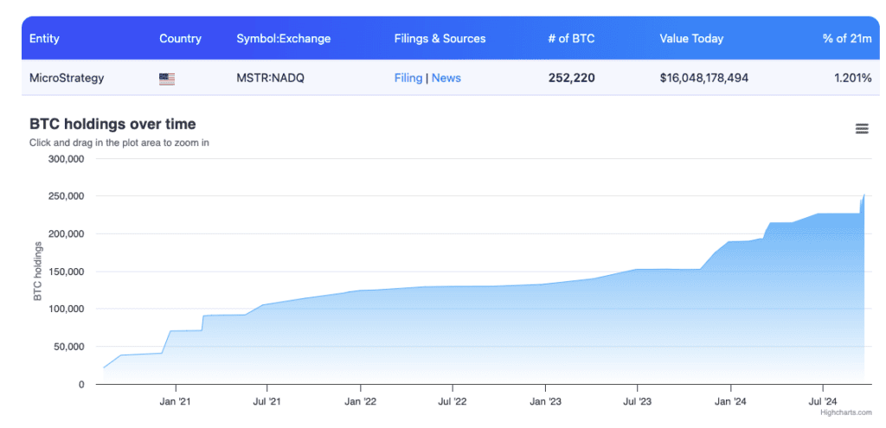Select the 1.201% cell
Image resolution: width=886 pixels, height=428 pixels.
(x=852, y=78)
